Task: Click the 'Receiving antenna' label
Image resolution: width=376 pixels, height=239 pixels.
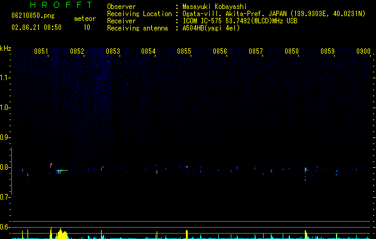Action: pos(137,28)
